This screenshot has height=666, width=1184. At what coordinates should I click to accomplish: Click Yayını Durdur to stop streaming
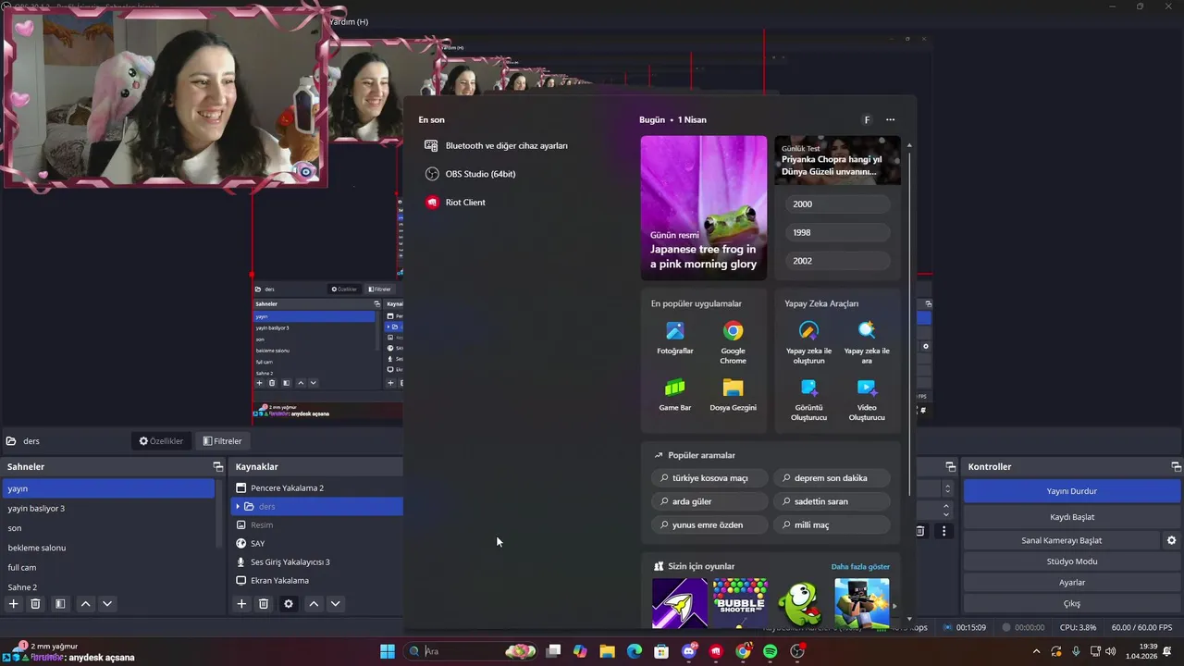(x=1072, y=491)
